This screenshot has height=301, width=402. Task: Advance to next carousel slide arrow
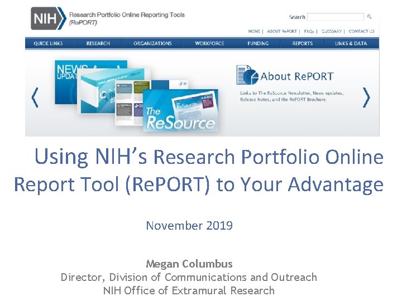click(366, 98)
